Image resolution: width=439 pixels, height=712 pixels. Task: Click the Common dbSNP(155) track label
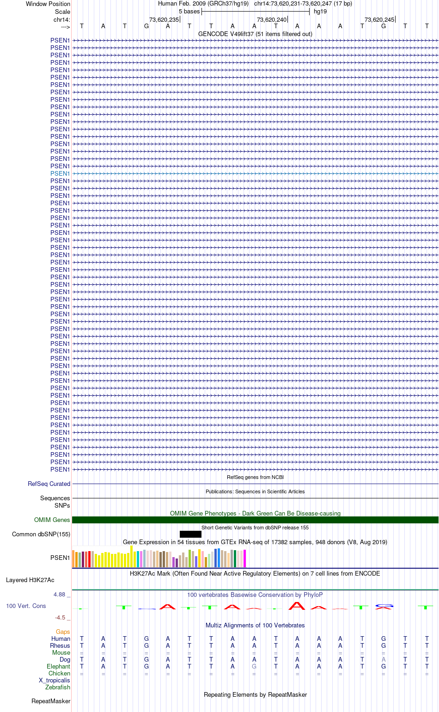[41, 534]
